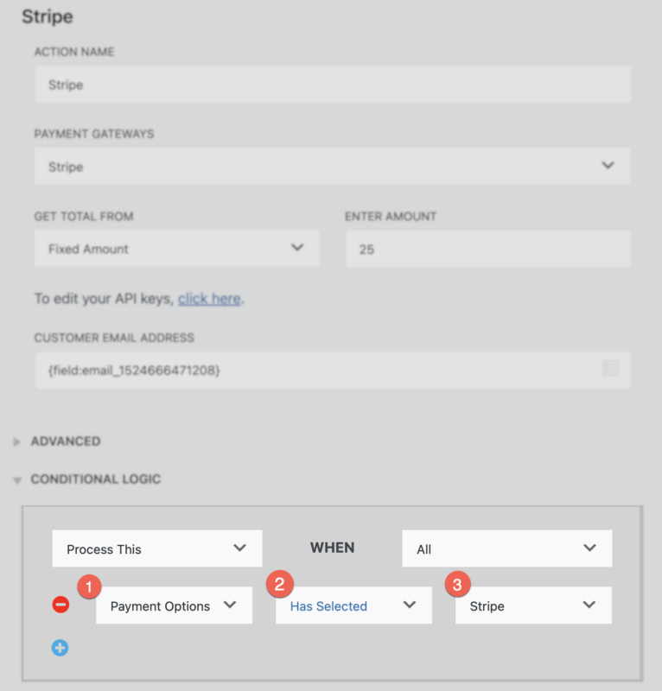The height and width of the screenshot is (691, 662).
Task: Open the Process This dropdown
Action: coord(156,548)
